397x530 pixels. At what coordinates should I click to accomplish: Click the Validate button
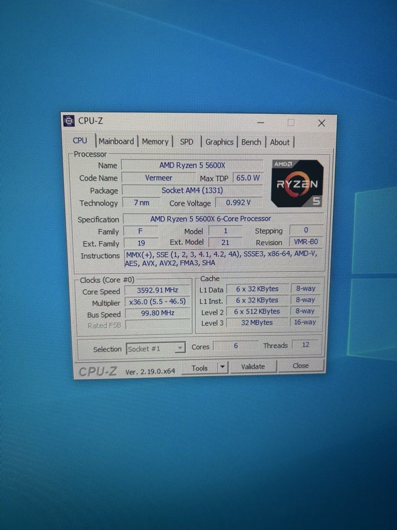[253, 367]
